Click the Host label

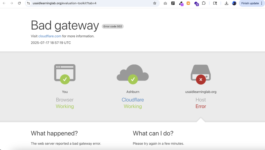click(201, 100)
